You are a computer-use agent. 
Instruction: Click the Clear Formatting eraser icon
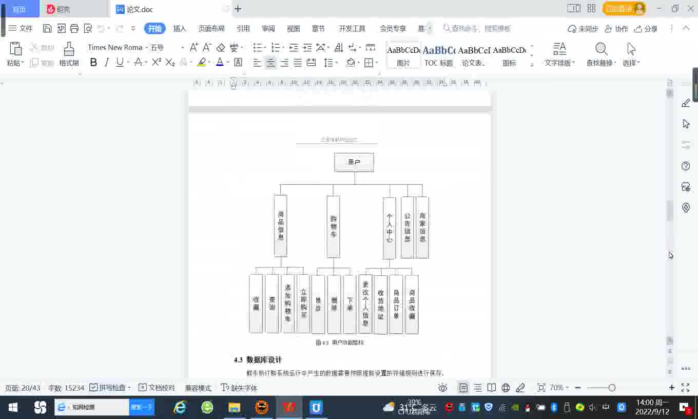click(x=221, y=47)
